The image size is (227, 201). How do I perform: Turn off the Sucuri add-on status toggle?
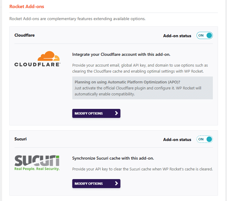coord(204,139)
